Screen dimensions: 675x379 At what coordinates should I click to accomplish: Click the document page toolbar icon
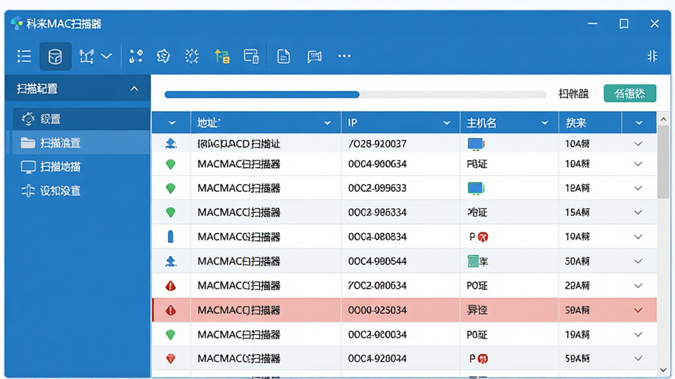point(283,57)
